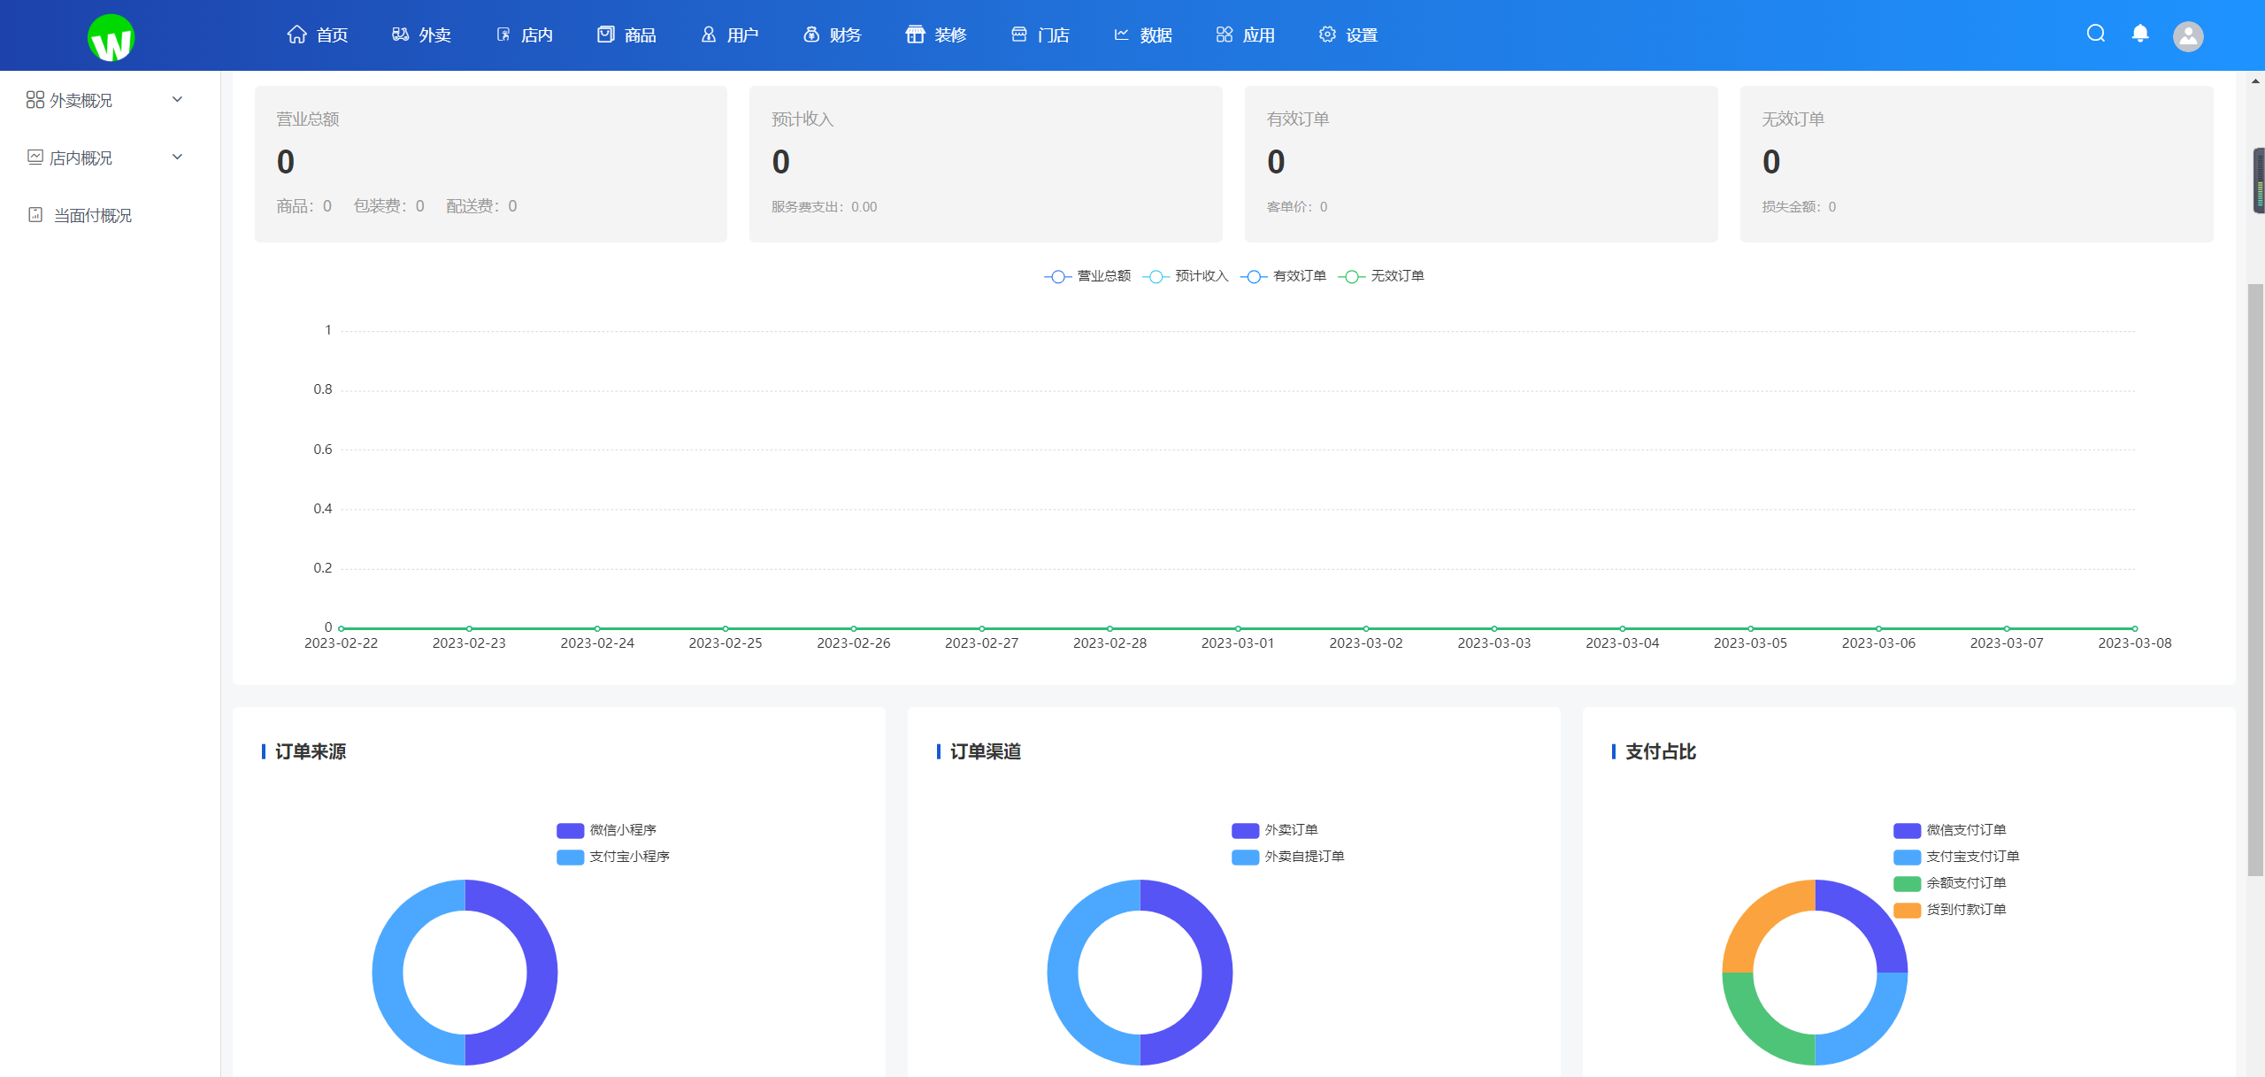This screenshot has height=1077, width=2265.
Task: Toggle 微信小程序 legend in 订单来源
Action: 607,830
